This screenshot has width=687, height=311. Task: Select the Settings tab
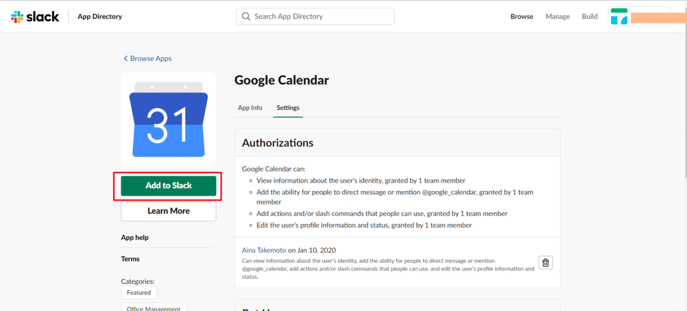point(288,108)
